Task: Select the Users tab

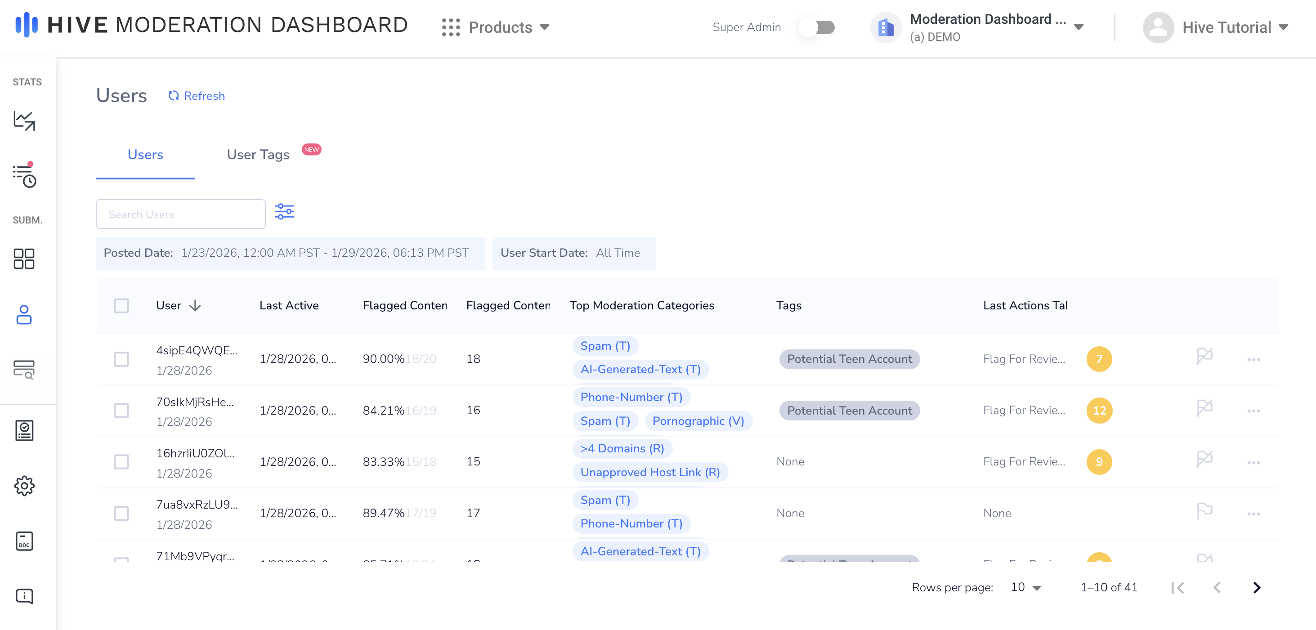Action: [145, 154]
